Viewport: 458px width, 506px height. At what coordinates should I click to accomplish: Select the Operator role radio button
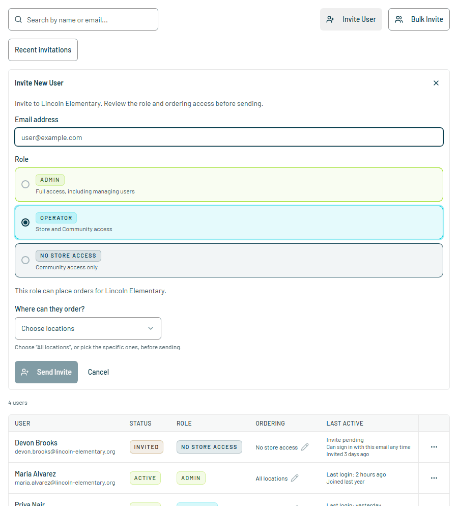(25, 222)
